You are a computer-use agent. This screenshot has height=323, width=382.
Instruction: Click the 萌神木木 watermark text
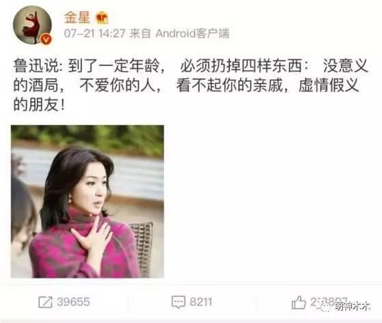(352, 307)
